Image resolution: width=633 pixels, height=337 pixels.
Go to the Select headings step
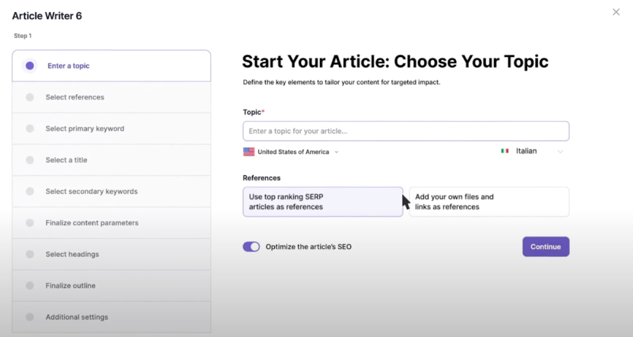[111, 254]
